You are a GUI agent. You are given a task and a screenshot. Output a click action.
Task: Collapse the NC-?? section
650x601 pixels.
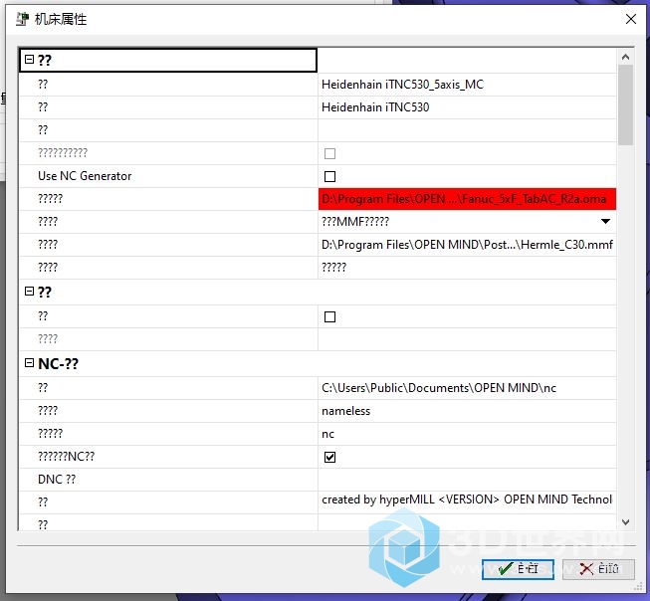[29, 363]
